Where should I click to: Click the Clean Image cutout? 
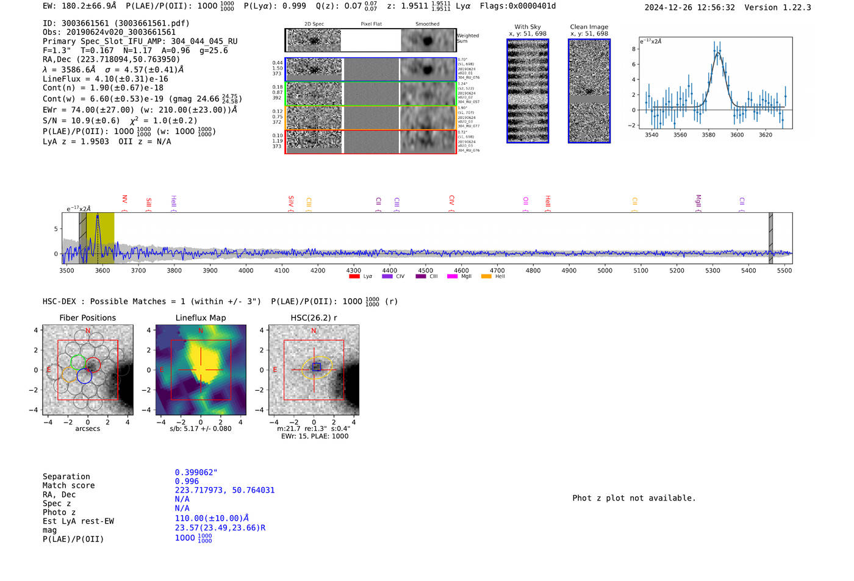point(589,91)
